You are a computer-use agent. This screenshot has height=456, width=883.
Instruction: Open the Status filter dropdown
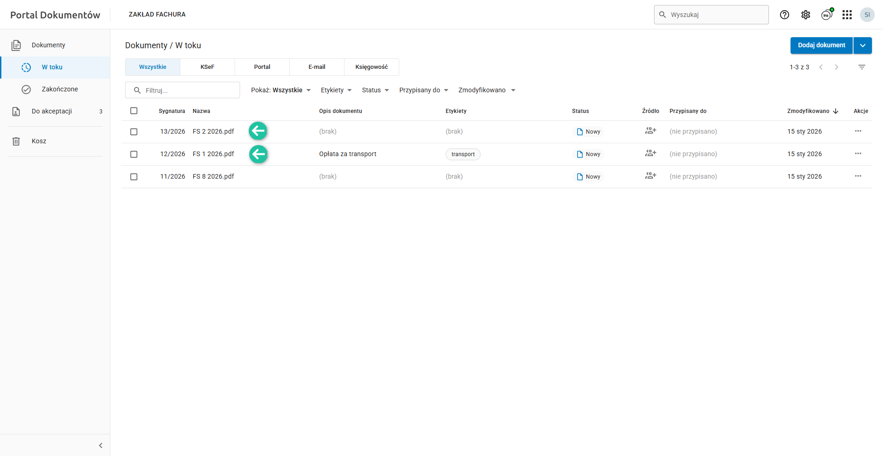375,90
